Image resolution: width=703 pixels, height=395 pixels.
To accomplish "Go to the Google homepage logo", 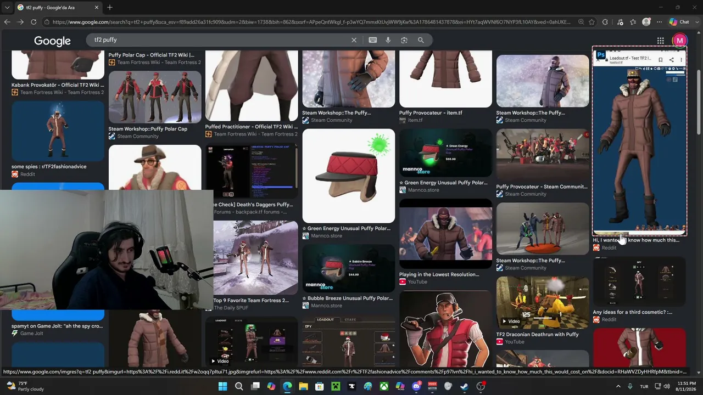I will click(x=52, y=41).
